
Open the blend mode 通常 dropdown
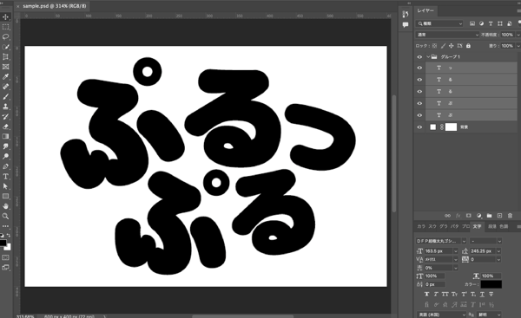[x=447, y=35]
